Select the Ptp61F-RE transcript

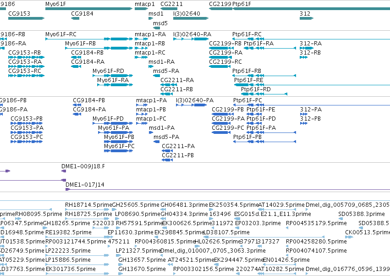[312, 85]
